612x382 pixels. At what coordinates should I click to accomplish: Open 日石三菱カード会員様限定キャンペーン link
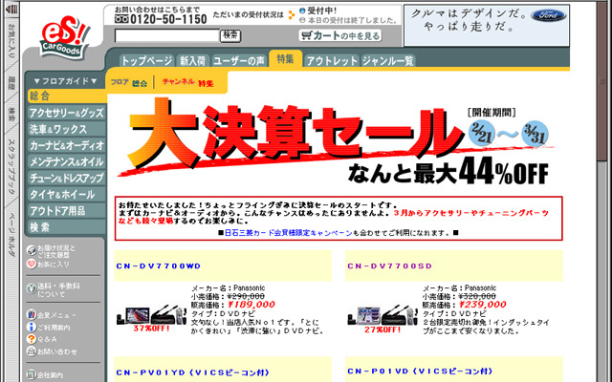click(288, 233)
